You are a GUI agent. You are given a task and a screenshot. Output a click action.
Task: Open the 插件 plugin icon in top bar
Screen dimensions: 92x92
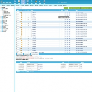pos(36,1)
